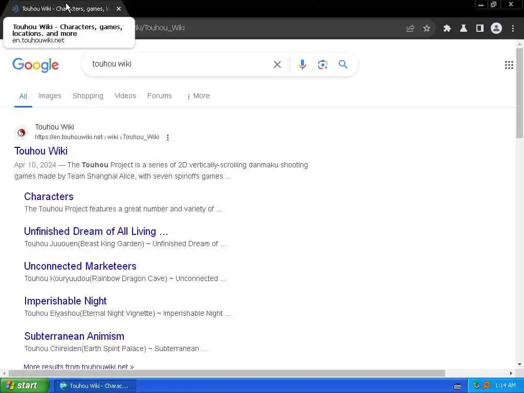Click the scroll right arrow of horizontal scrollbar
524x393 pixels.
coord(511,373)
